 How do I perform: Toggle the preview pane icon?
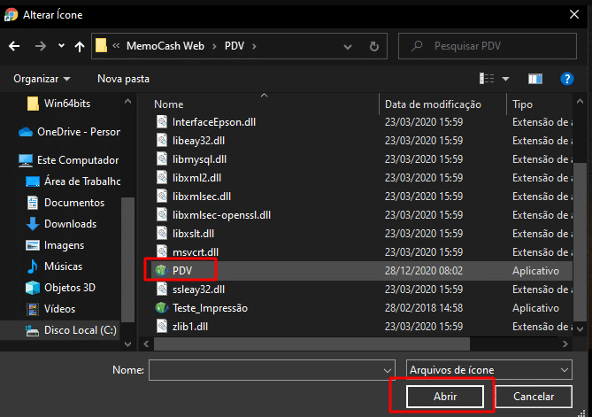coord(534,79)
